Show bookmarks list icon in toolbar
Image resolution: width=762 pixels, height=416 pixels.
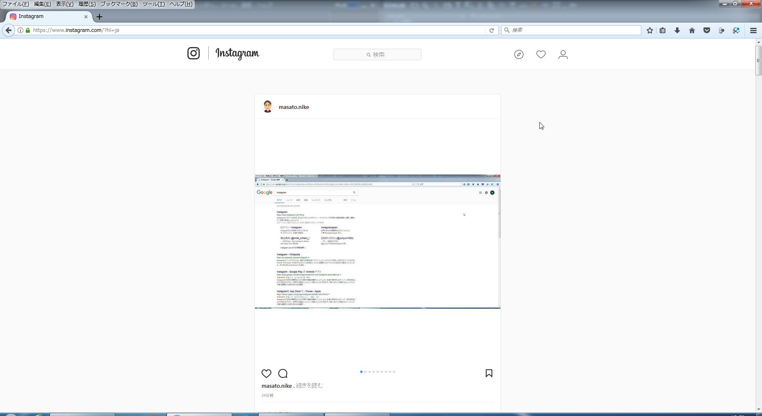(x=663, y=30)
